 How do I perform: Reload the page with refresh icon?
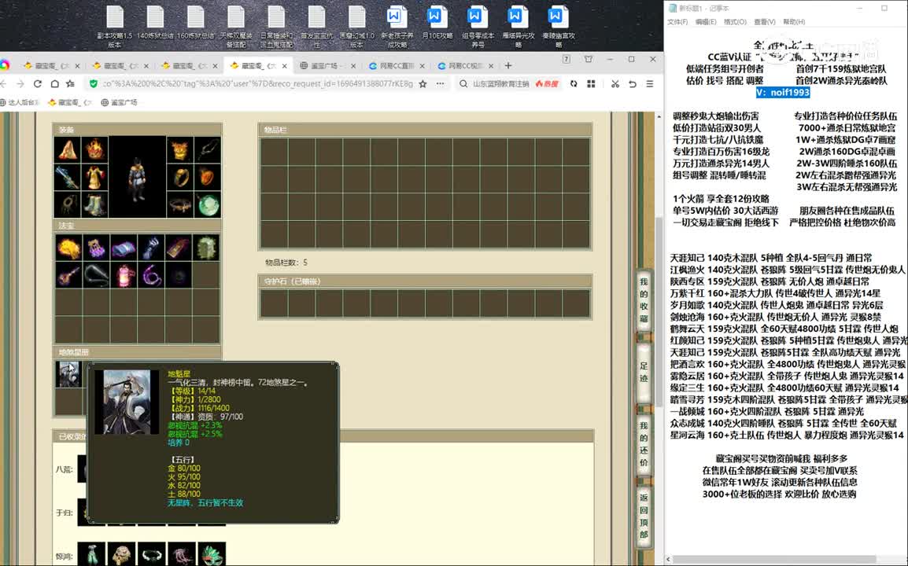click(x=38, y=84)
